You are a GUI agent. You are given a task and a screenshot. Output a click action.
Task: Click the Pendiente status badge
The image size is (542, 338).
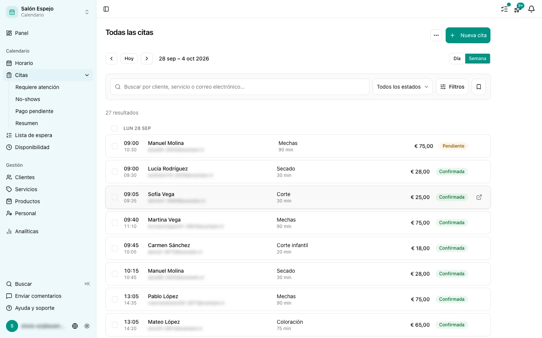453,146
